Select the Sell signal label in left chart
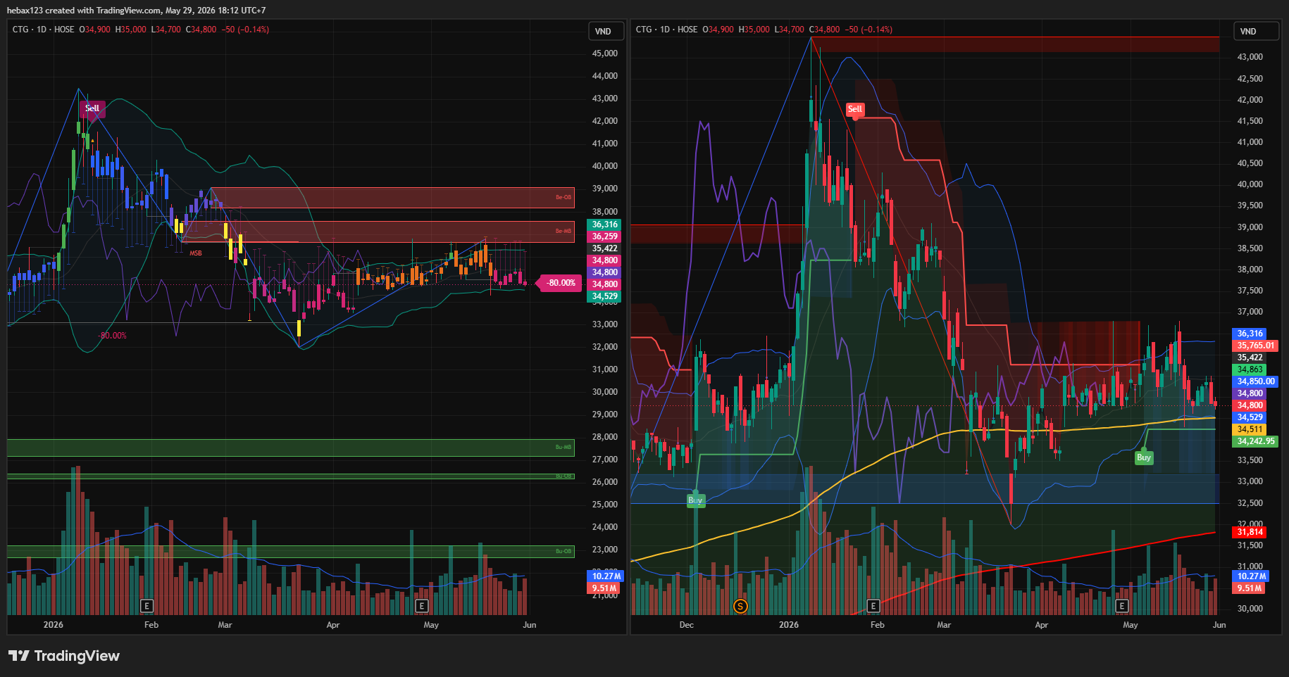The height and width of the screenshot is (677, 1289). click(92, 108)
